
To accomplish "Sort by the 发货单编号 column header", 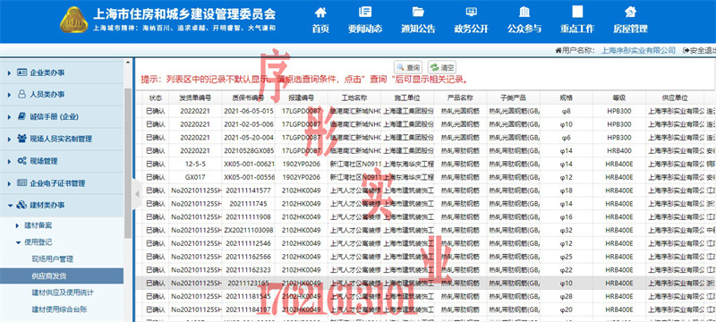I will point(195,97).
